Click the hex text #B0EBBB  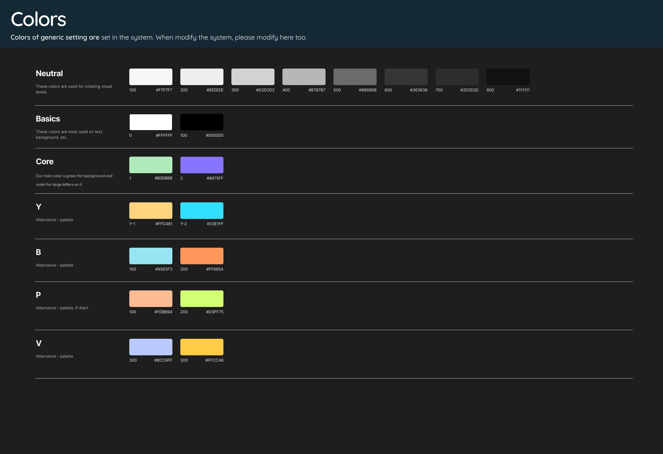(163, 178)
